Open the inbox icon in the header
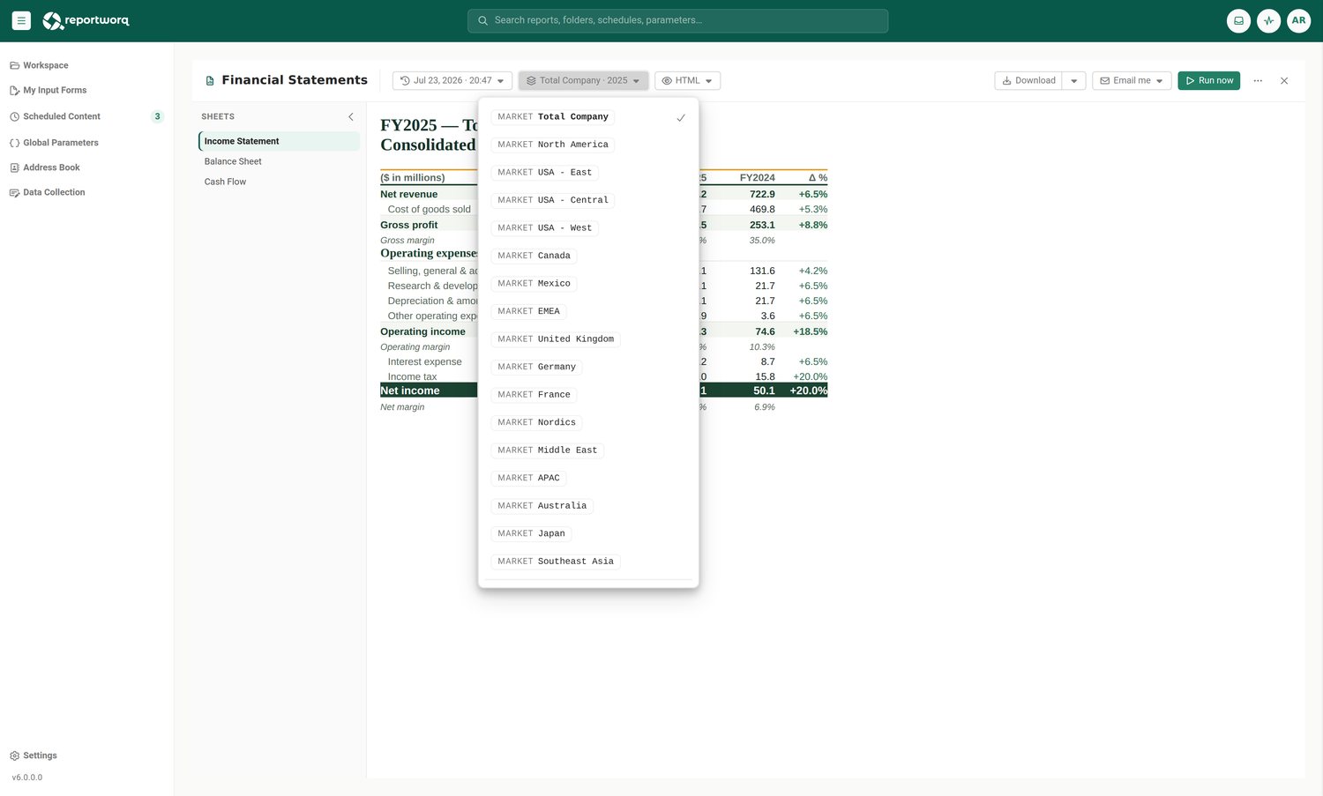This screenshot has height=796, width=1323. 1238,20
